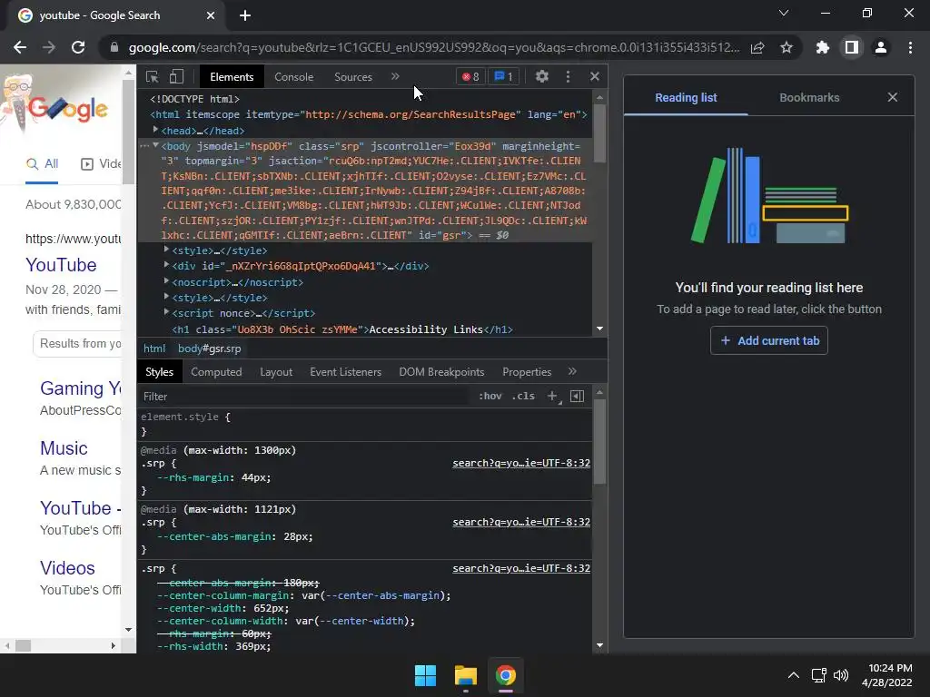Image resolution: width=930 pixels, height=697 pixels.
Task: Click the 1 issue message badge
Action: point(503,76)
